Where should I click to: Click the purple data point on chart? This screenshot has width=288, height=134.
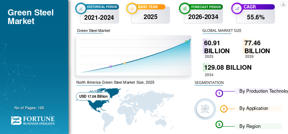111,66
